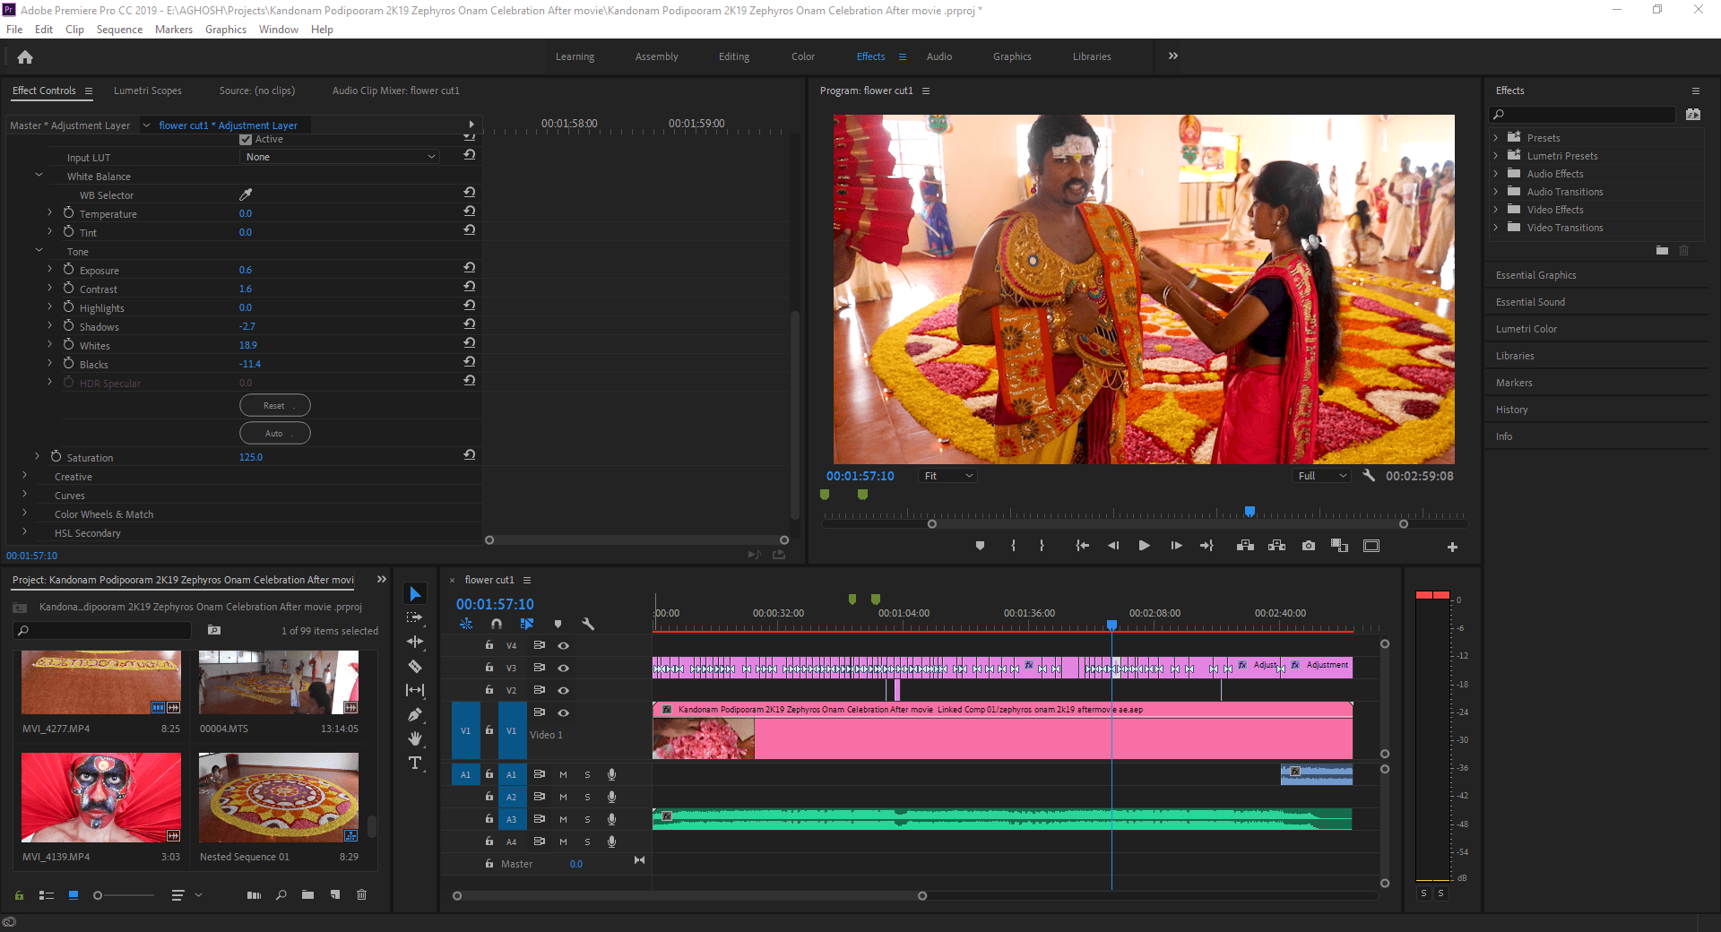This screenshot has height=932, width=1721.
Task: Select the MVI_4139.MP4 clip thumbnail
Action: coord(100,797)
